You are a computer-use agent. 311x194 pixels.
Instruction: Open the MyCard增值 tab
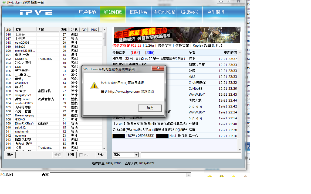164,12
